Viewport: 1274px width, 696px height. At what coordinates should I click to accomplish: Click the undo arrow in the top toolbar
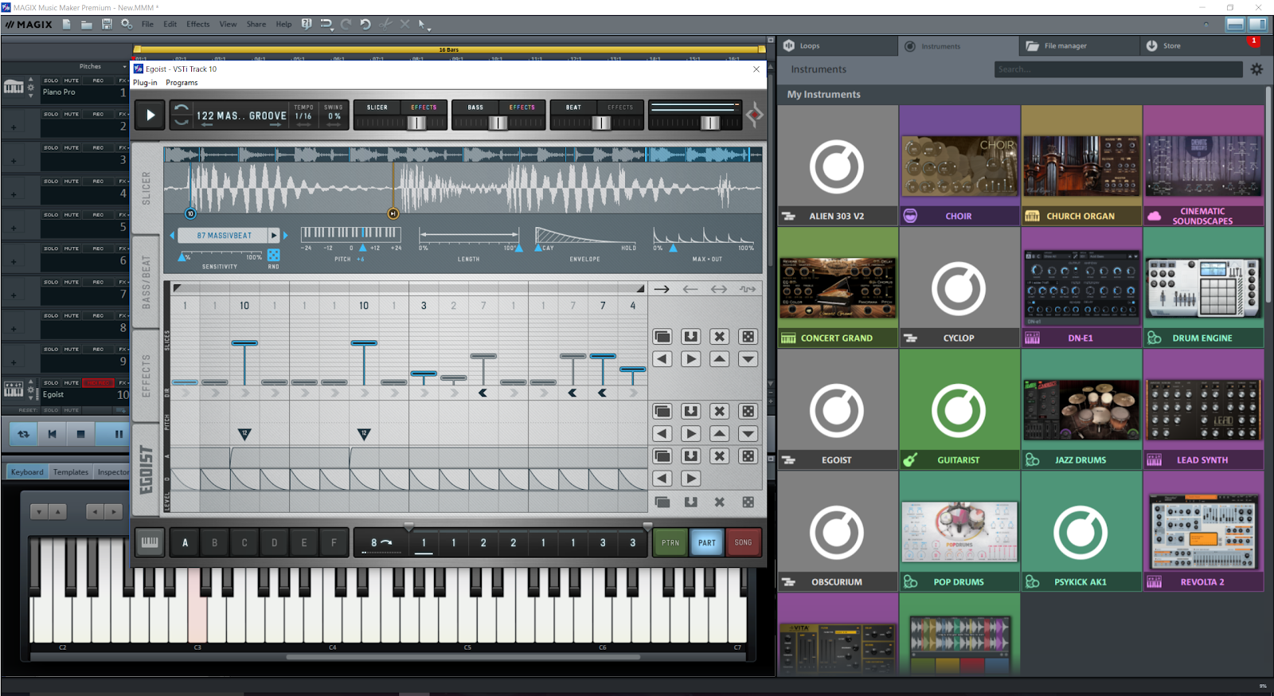tap(365, 25)
